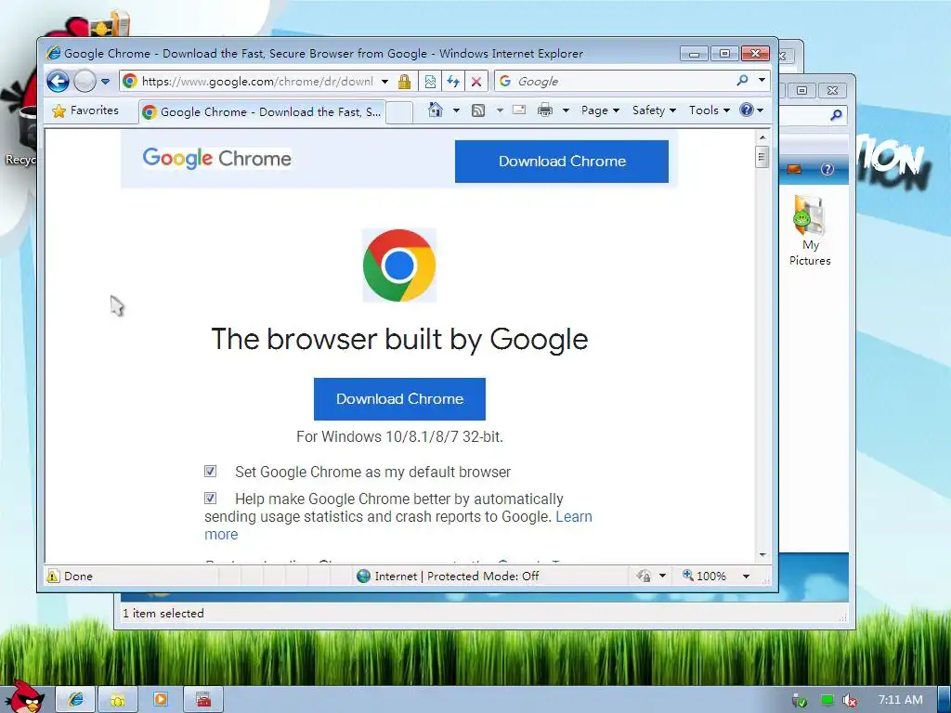Click the privacy report icon in status bar
Viewport: 951px width, 713px height.
coord(645,576)
